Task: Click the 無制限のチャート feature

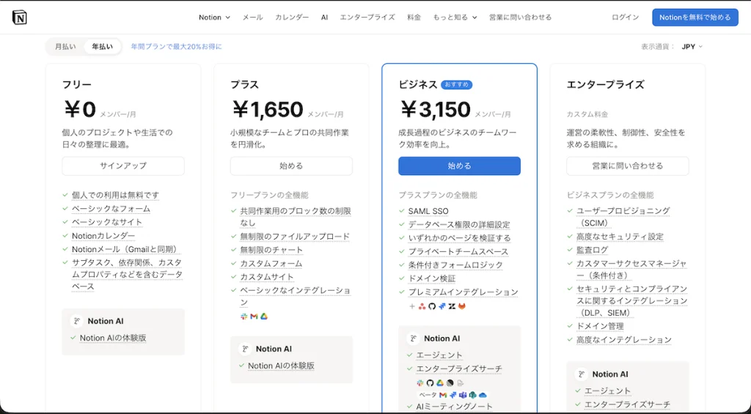Action: [271, 250]
